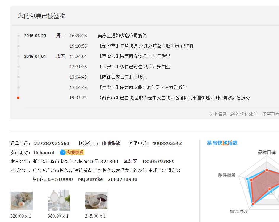279x222 pixels.
Task: Click the 品牌口碑 radar chart label
Action: coord(267,152)
